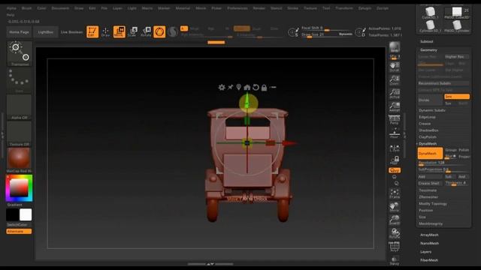
Task: Click the Move view icon in right shelf
Action: coord(395,207)
